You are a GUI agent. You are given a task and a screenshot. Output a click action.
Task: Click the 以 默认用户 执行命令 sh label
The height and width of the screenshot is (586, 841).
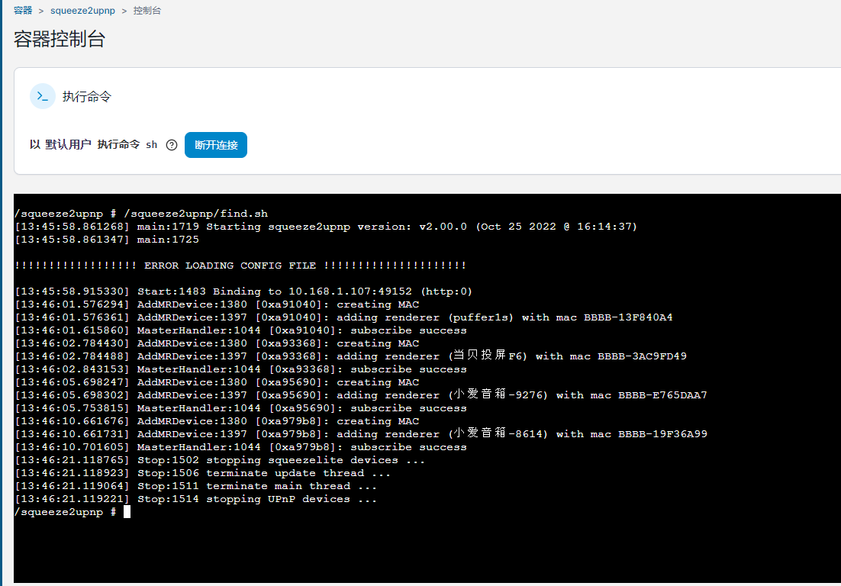[x=94, y=145]
